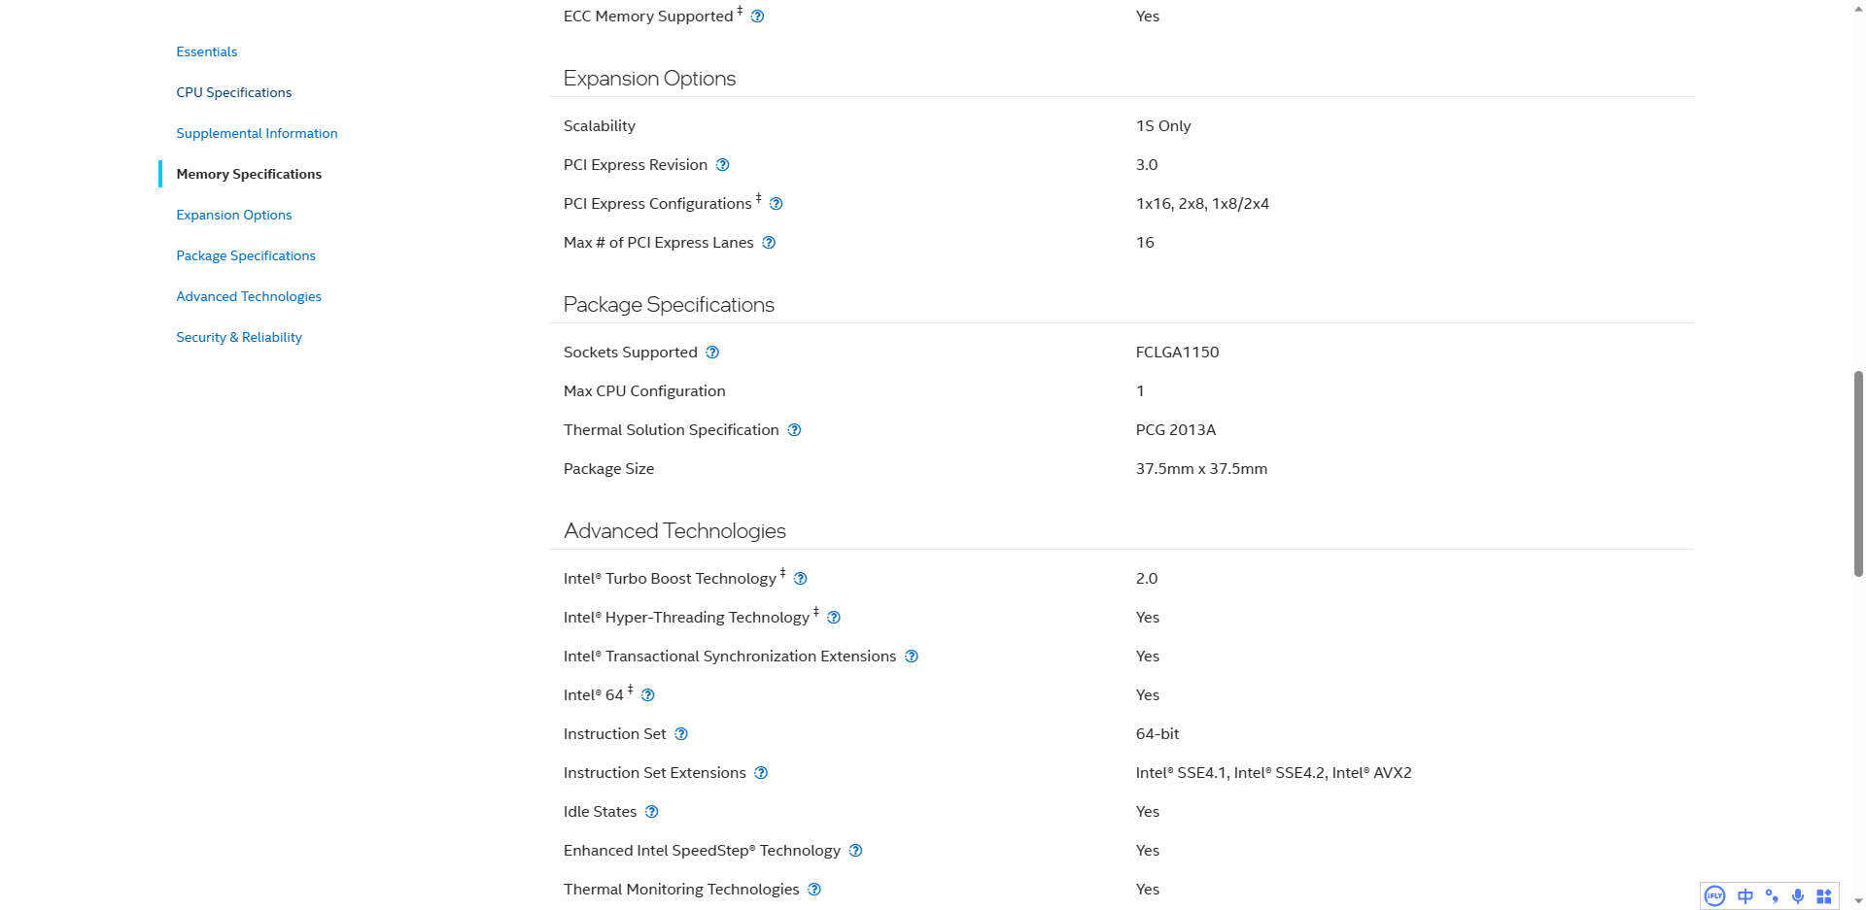
Task: Click the page vertical scrollbar thumb
Action: click(x=1858, y=474)
